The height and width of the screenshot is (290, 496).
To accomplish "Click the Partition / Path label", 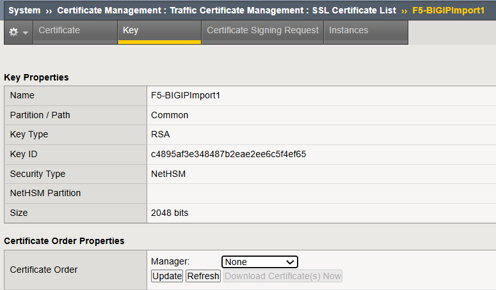I will 40,115.
